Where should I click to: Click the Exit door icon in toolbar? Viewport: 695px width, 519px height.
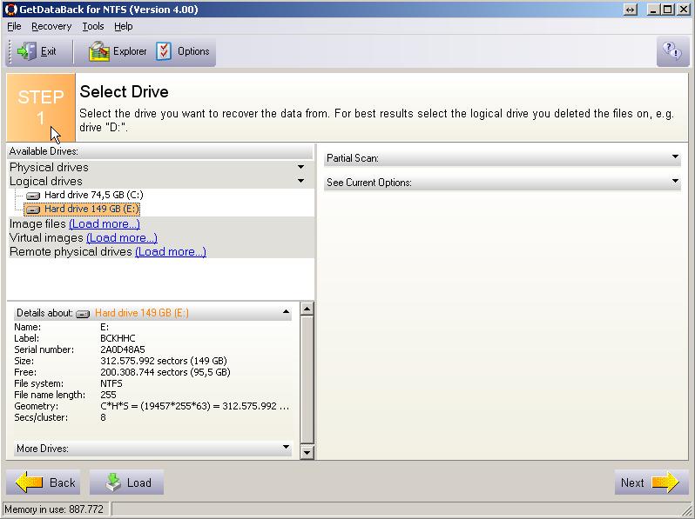(x=27, y=51)
